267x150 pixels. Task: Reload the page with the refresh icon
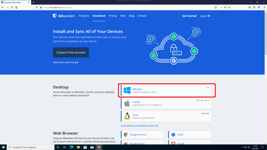pos(12,7)
